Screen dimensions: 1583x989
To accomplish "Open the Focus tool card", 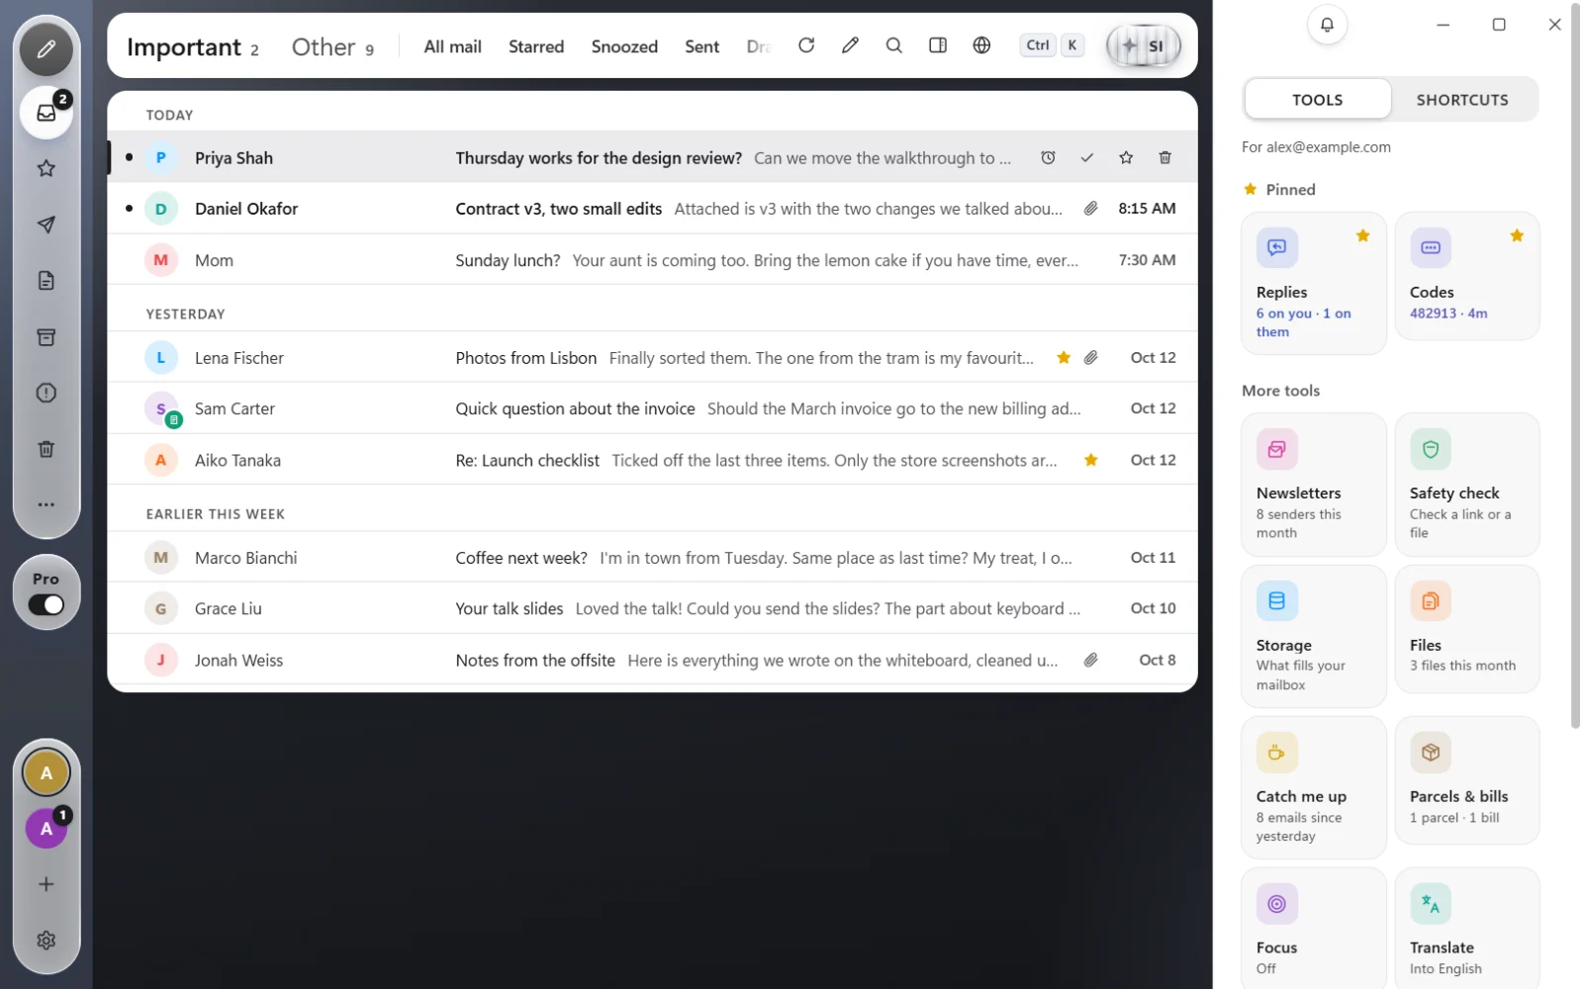I will coord(1313,928).
